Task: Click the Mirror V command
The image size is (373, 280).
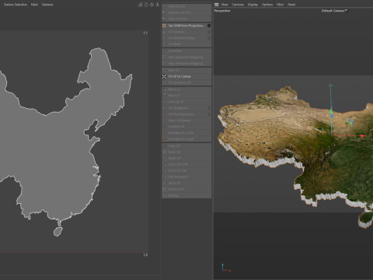Action: [x=186, y=96]
